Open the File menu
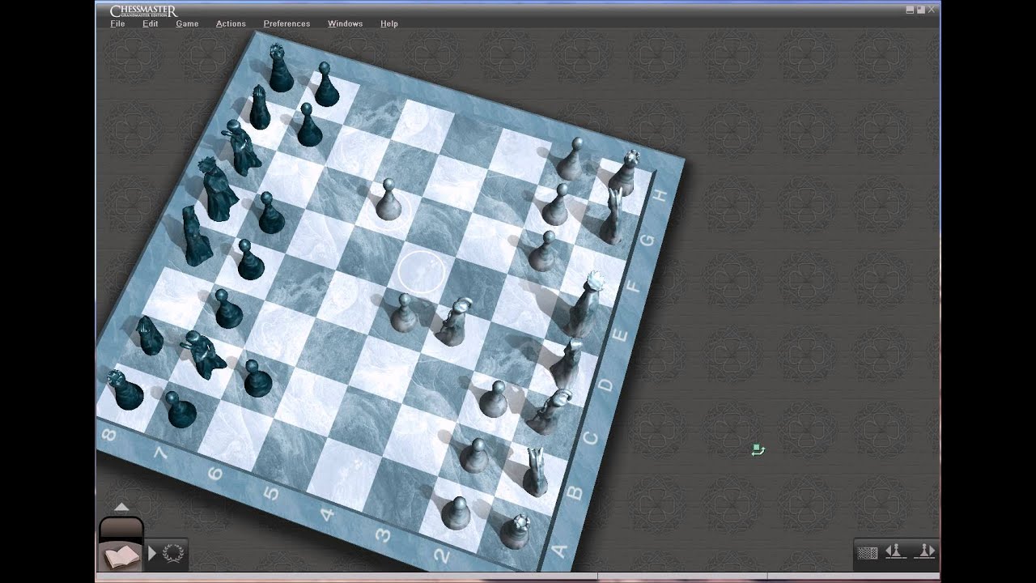The width and height of the screenshot is (1036, 583). pyautogui.click(x=117, y=23)
